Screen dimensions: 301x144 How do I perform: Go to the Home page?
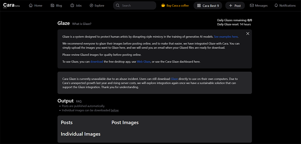(x=35, y=6)
